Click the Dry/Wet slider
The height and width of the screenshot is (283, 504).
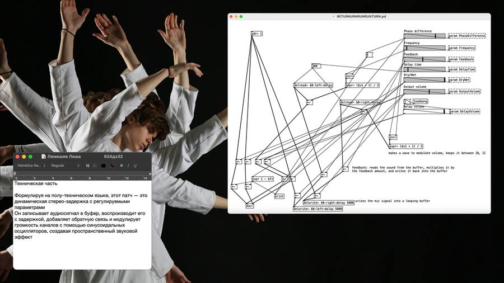pyautogui.click(x=424, y=79)
